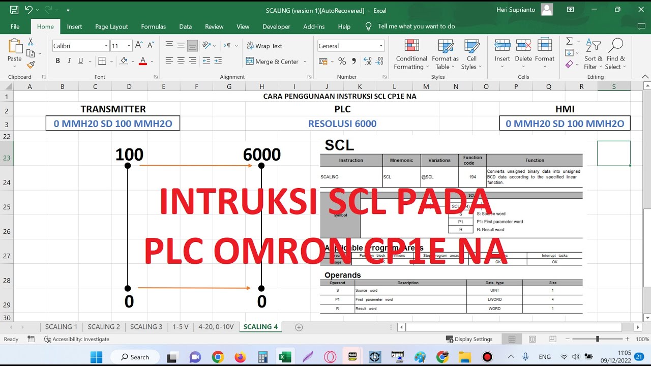Switch to the Formulas tab
Viewport: 651px width, 366px height.
click(x=153, y=26)
